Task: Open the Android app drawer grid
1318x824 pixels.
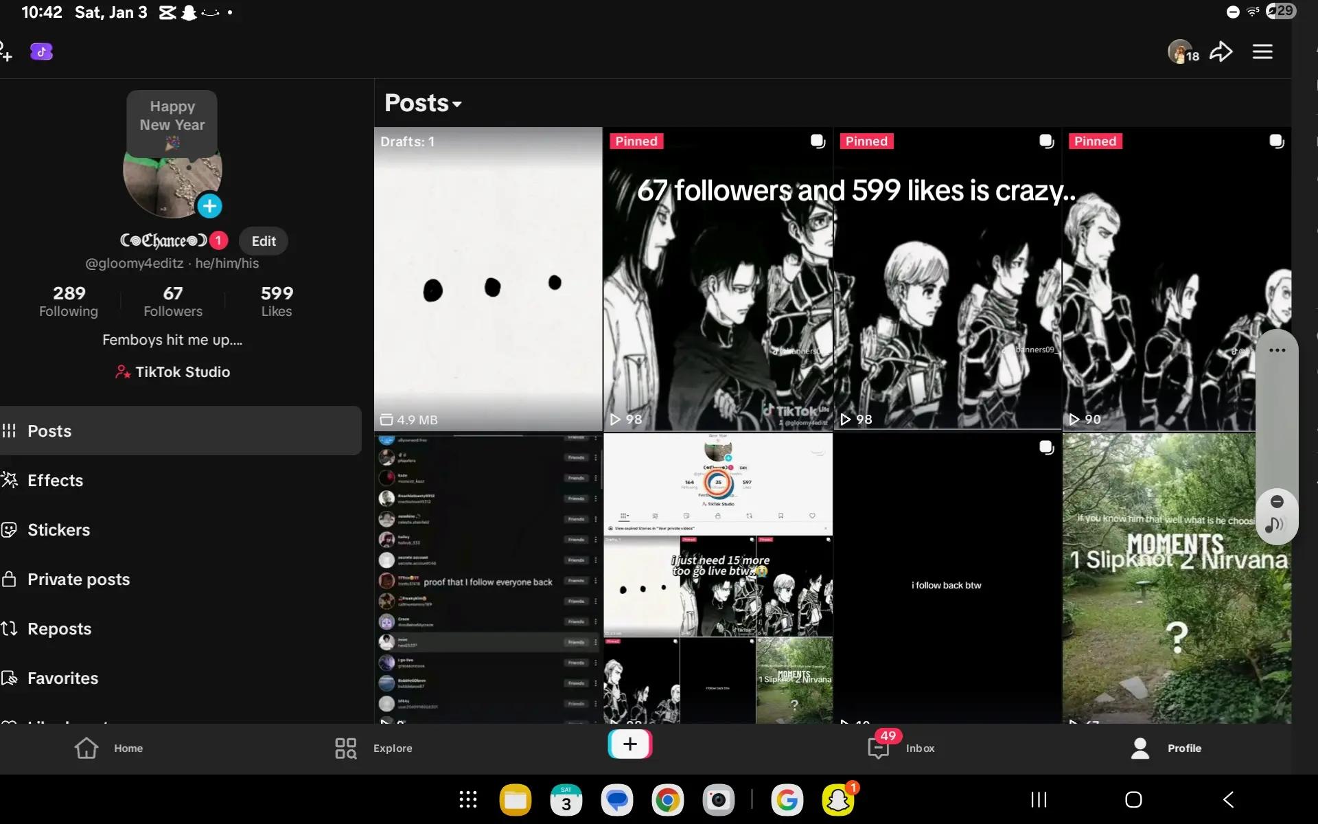Action: coord(468,799)
